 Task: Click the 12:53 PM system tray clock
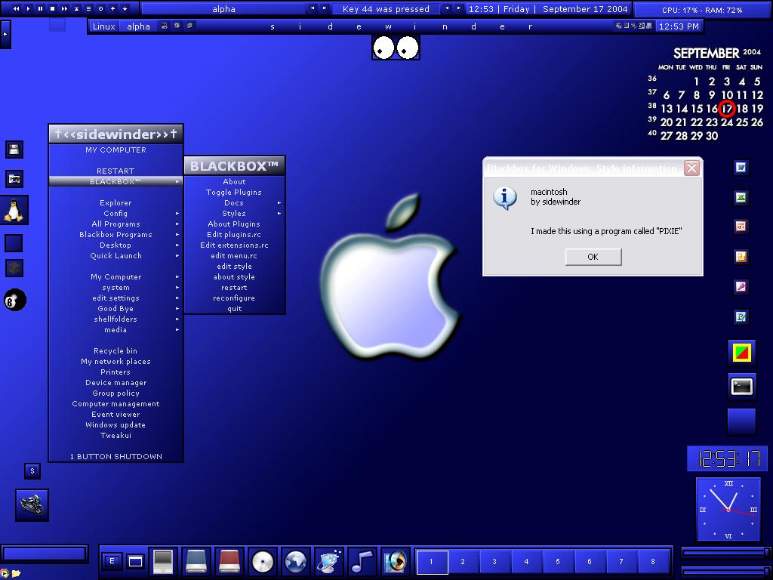tap(679, 26)
